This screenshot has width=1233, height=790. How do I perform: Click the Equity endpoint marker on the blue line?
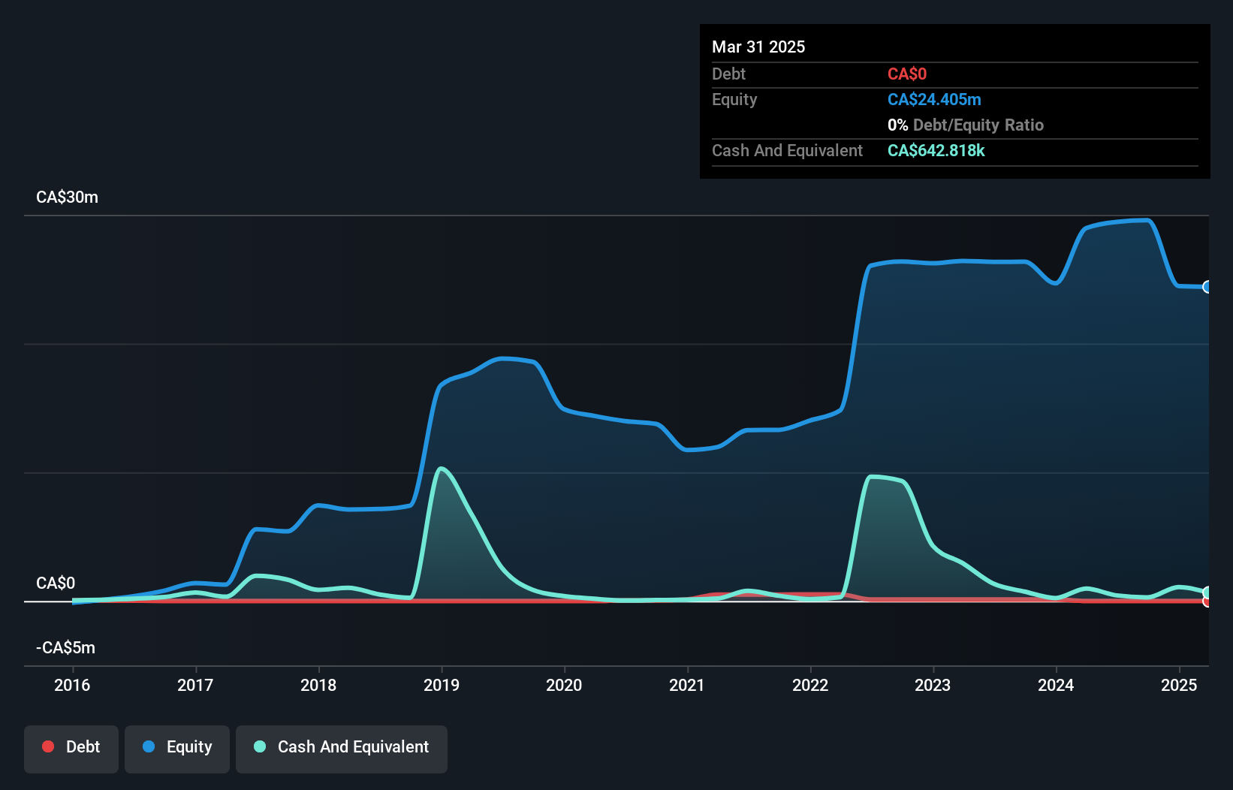coord(1207,287)
